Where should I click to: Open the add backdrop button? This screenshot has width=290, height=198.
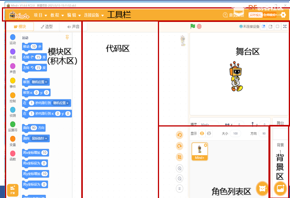[x=280, y=188]
